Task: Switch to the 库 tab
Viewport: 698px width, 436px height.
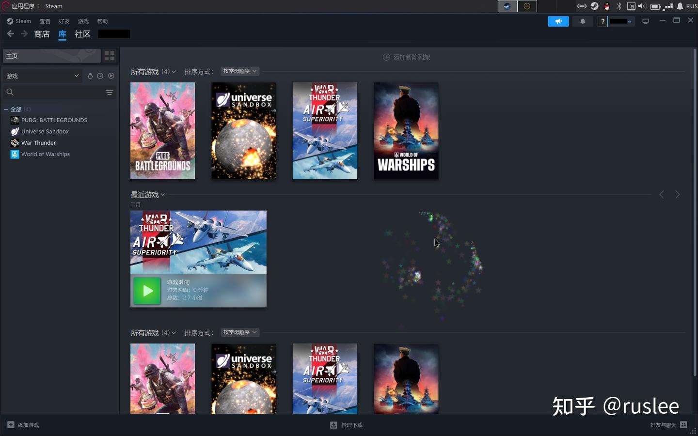Action: click(x=62, y=34)
